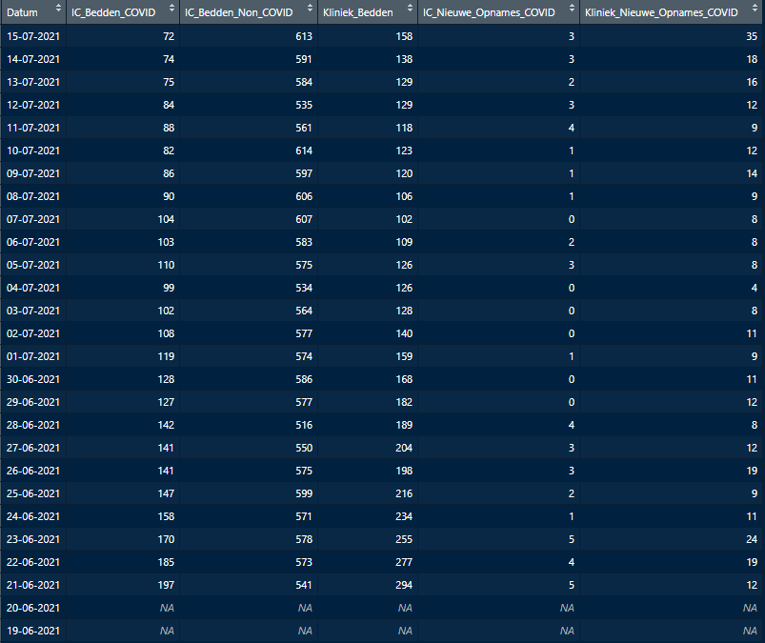The width and height of the screenshot is (765, 643).
Task: Click IC_Bedden_COVID value 110
Action: pos(166,265)
